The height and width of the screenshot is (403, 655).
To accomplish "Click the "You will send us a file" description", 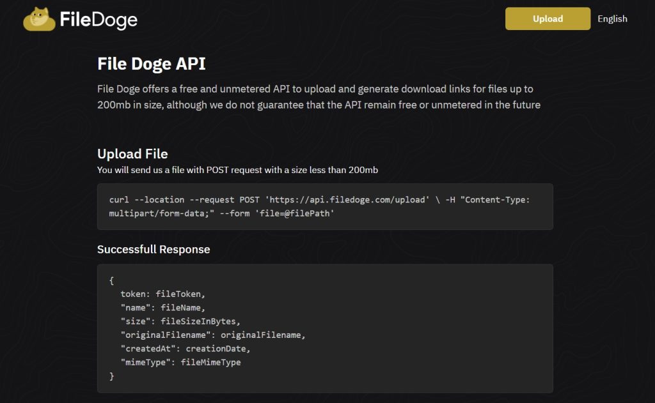I will tap(237, 170).
